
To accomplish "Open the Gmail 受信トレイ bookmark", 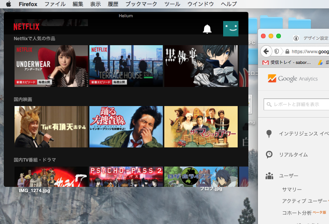I will (287, 62).
